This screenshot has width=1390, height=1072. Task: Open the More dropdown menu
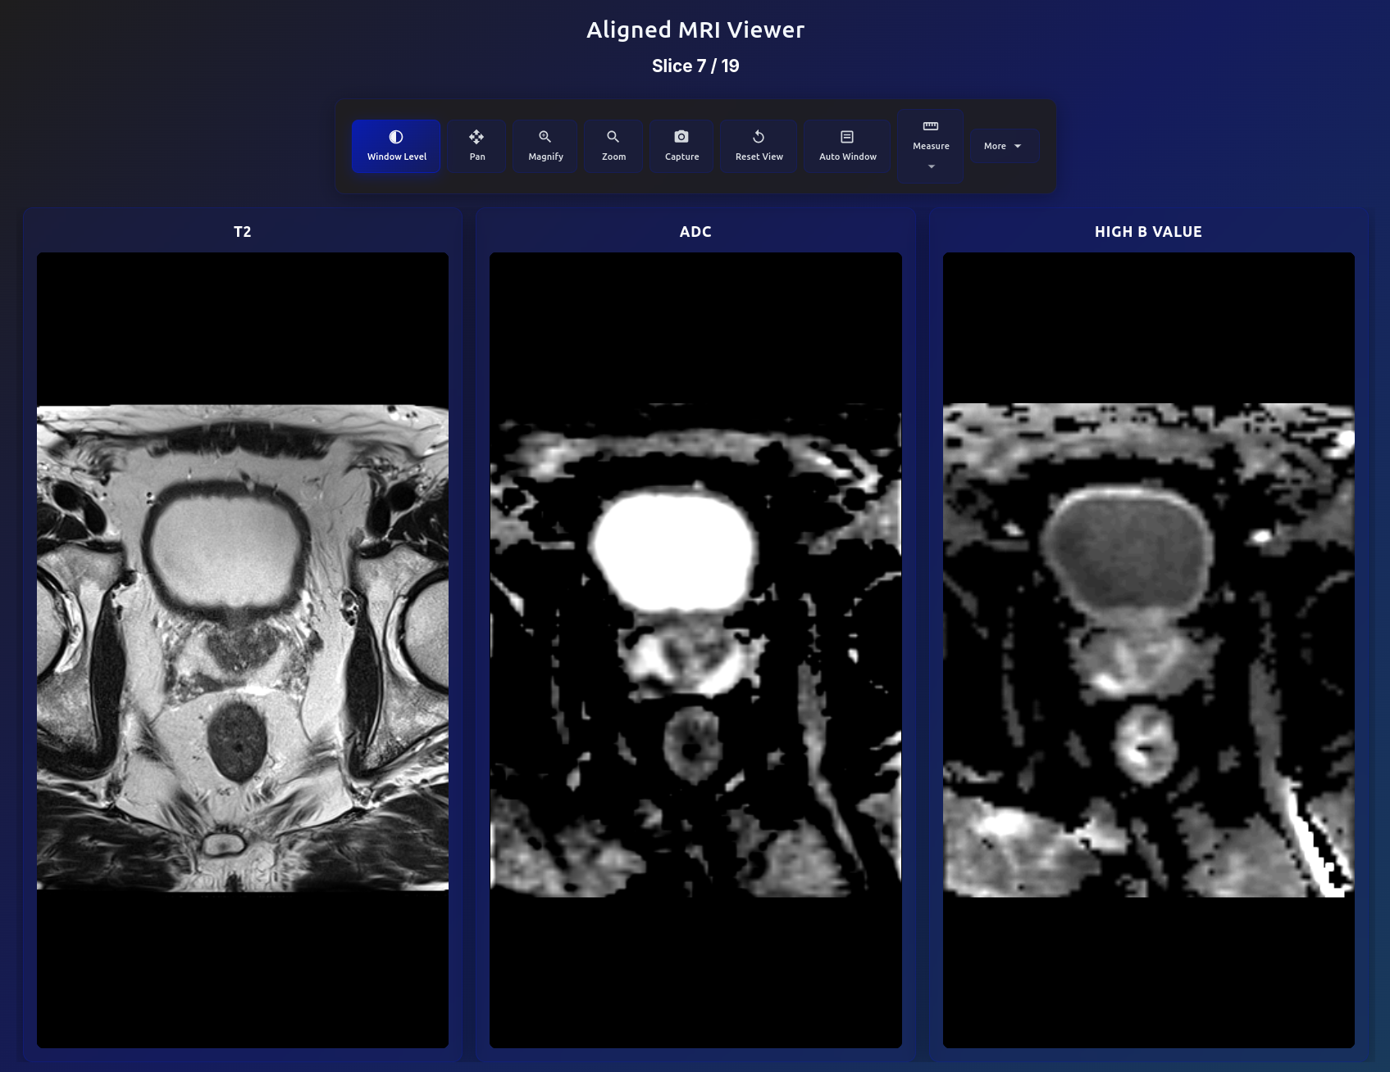[x=1004, y=146]
